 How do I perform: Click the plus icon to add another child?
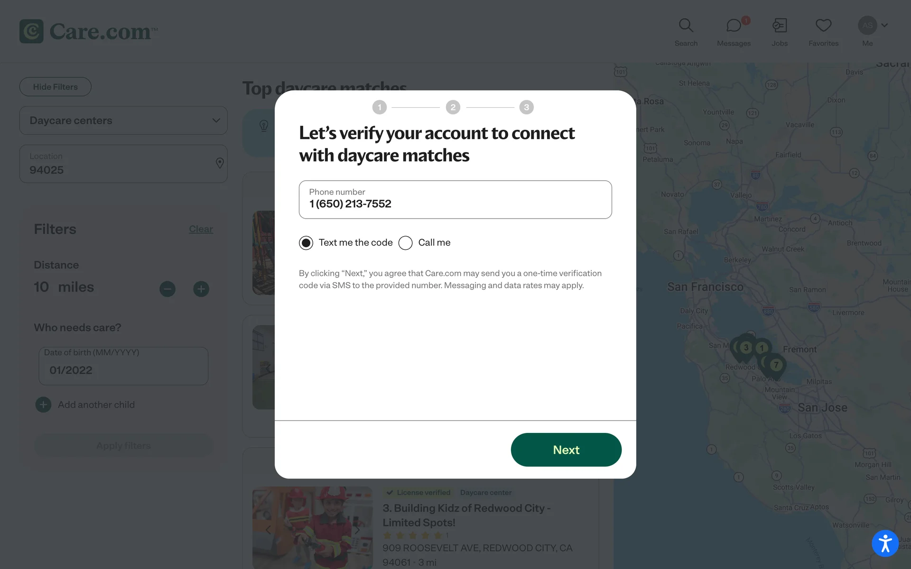(43, 404)
